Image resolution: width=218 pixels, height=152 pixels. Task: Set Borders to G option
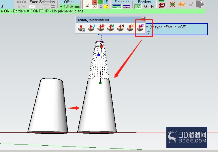145,6
